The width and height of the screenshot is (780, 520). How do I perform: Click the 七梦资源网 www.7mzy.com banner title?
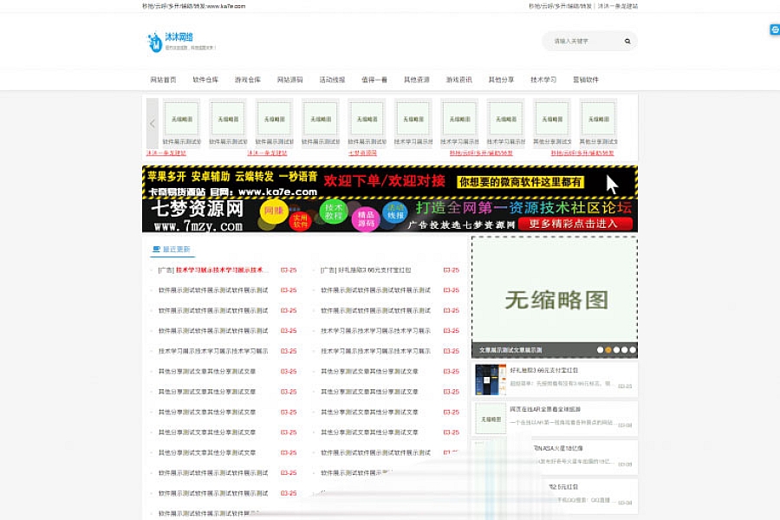tap(198, 216)
